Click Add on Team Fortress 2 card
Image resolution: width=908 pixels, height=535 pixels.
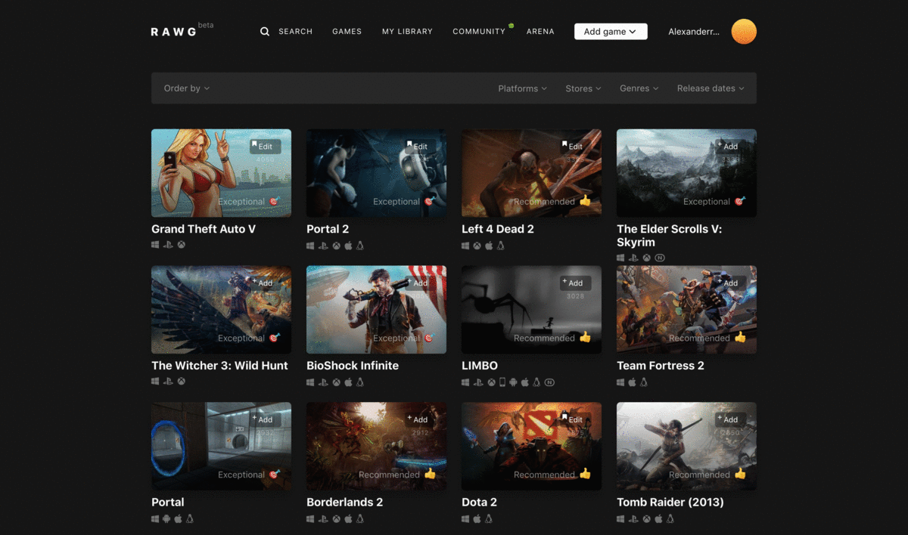(x=731, y=283)
